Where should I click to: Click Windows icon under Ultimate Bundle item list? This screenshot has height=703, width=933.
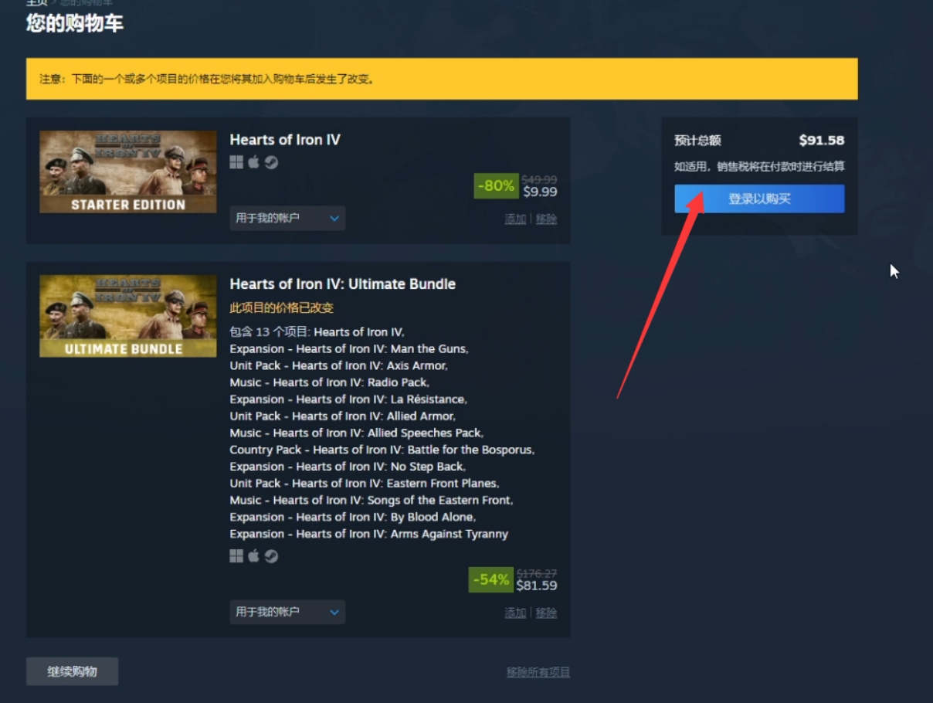236,556
